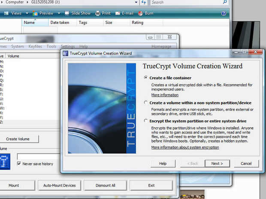Sort by Size column header

pos(117,23)
